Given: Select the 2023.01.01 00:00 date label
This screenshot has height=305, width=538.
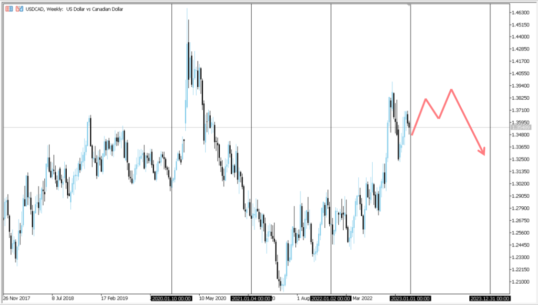Looking at the screenshot, I should (x=410, y=299).
